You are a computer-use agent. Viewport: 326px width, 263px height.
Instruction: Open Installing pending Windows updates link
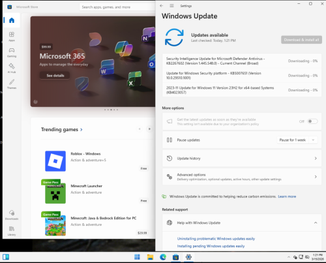211,246
